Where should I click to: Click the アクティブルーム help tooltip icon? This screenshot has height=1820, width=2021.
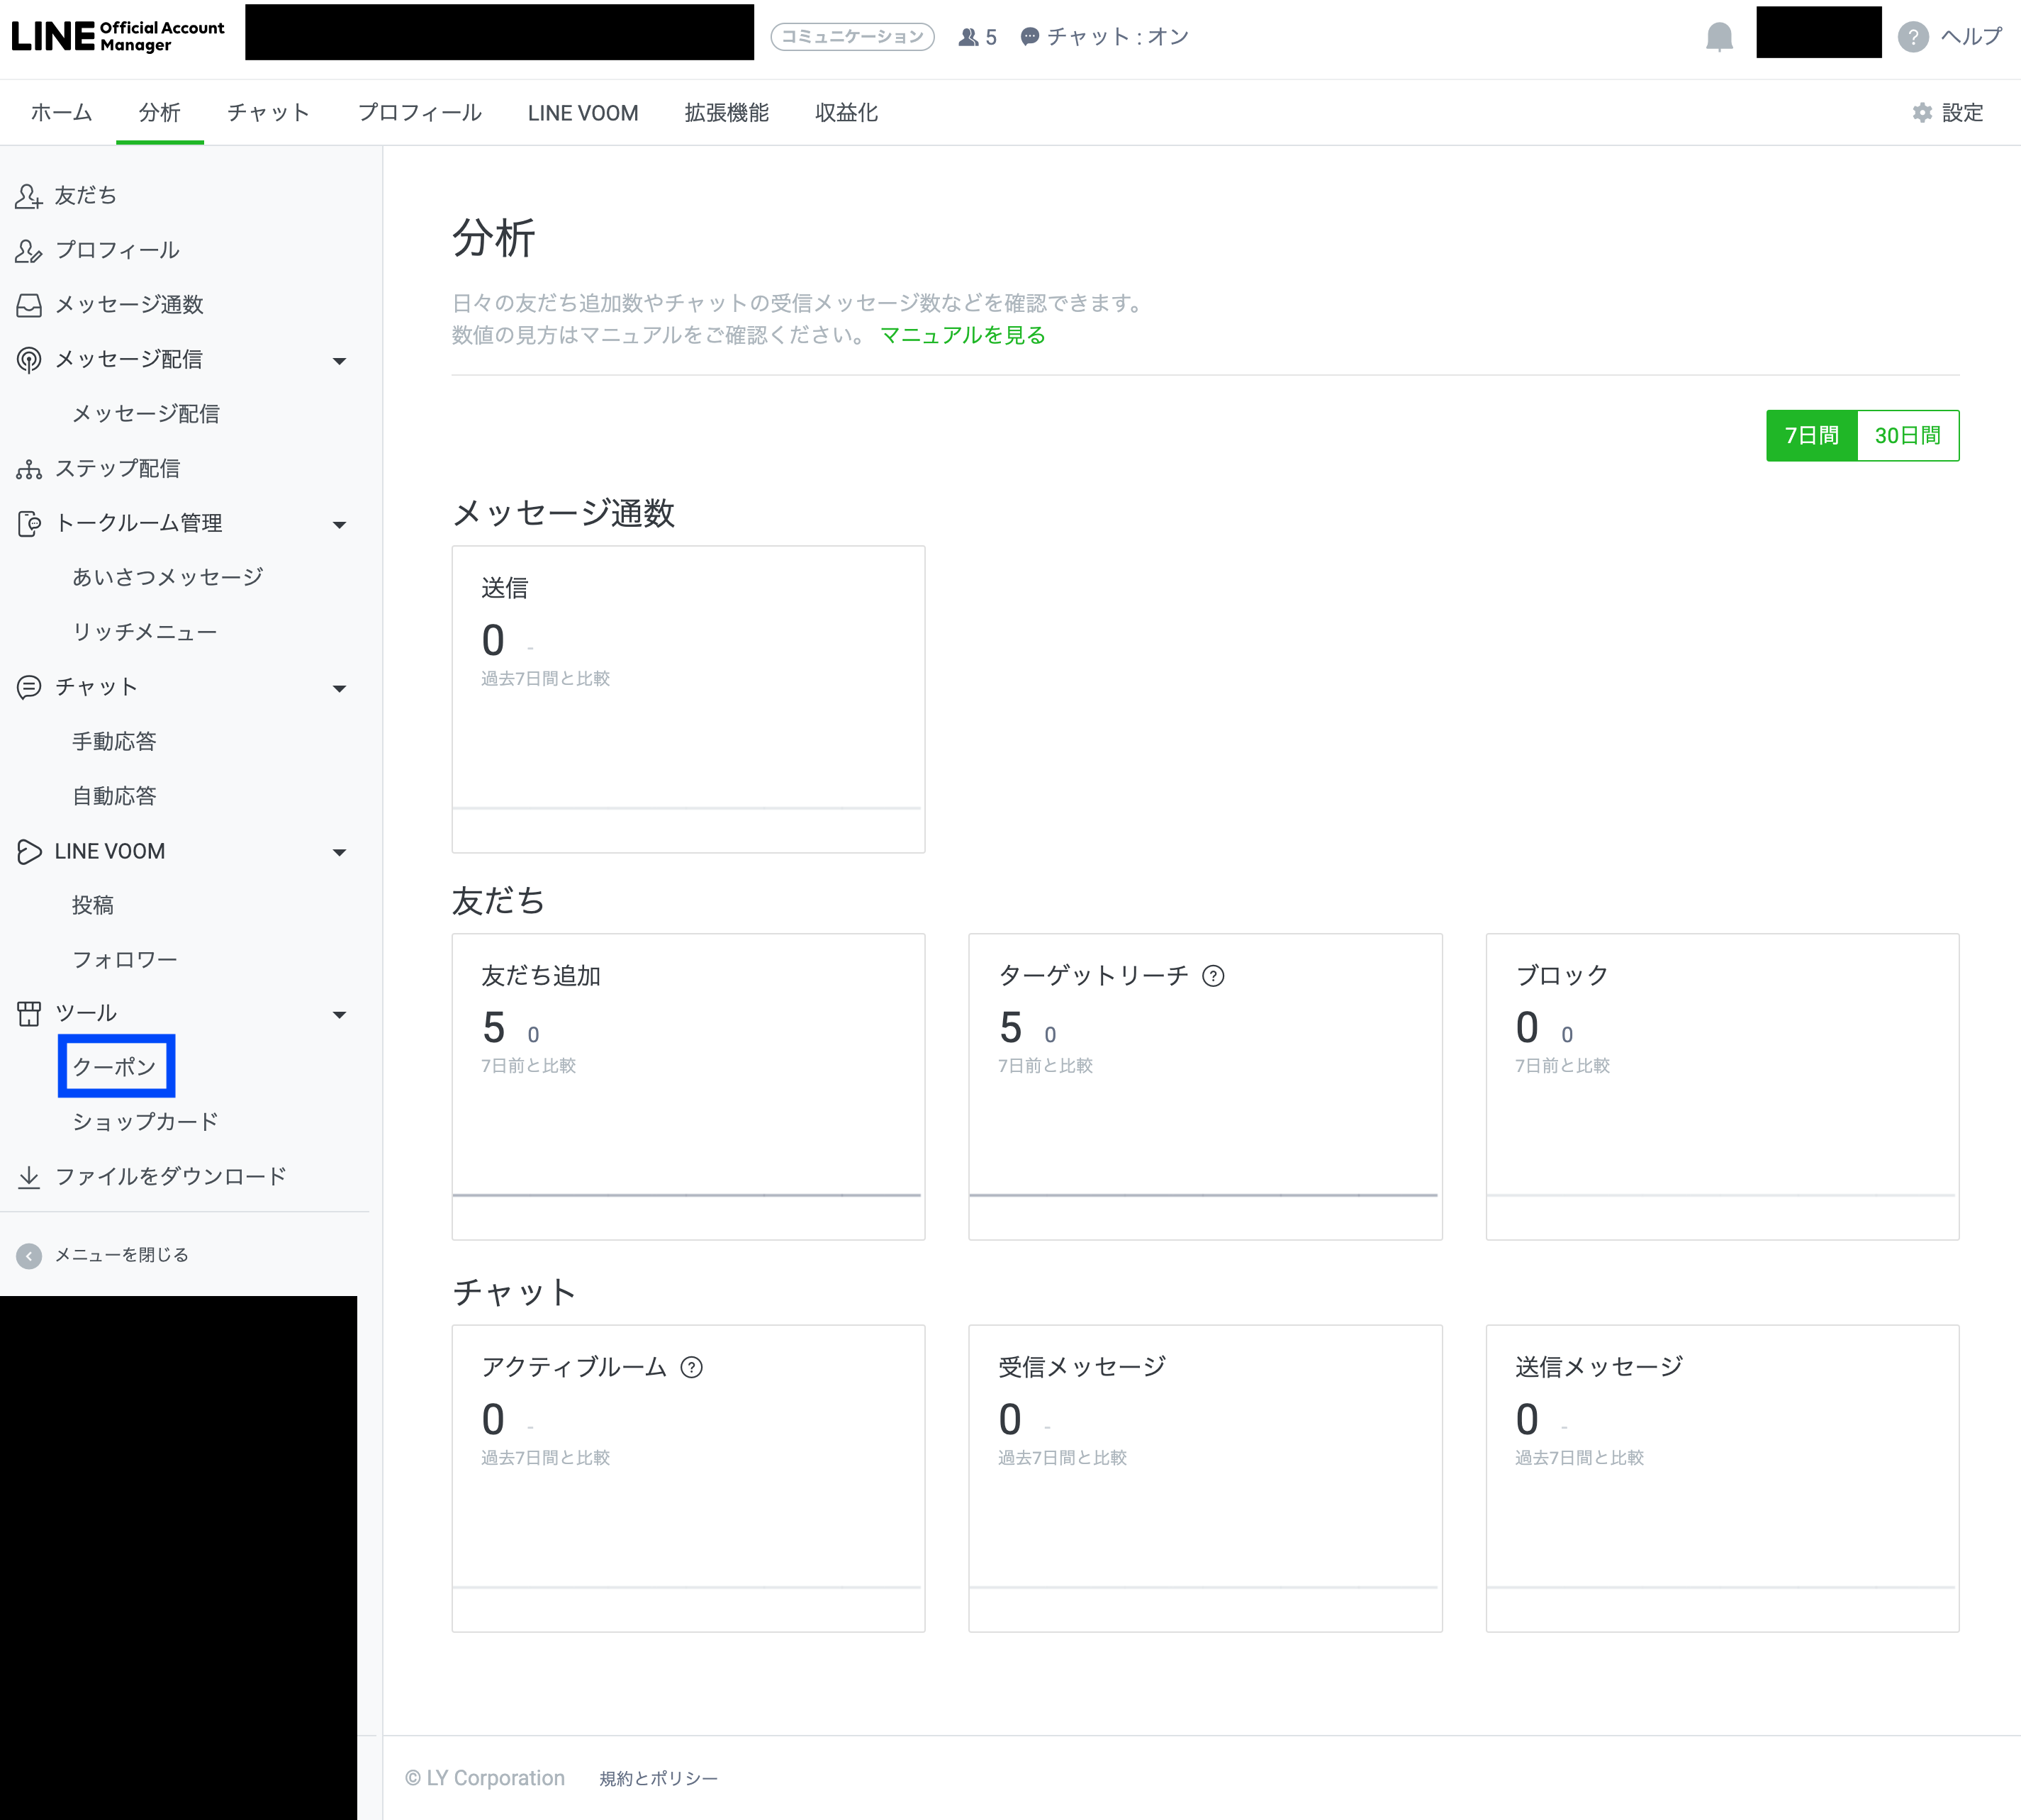click(x=691, y=1367)
